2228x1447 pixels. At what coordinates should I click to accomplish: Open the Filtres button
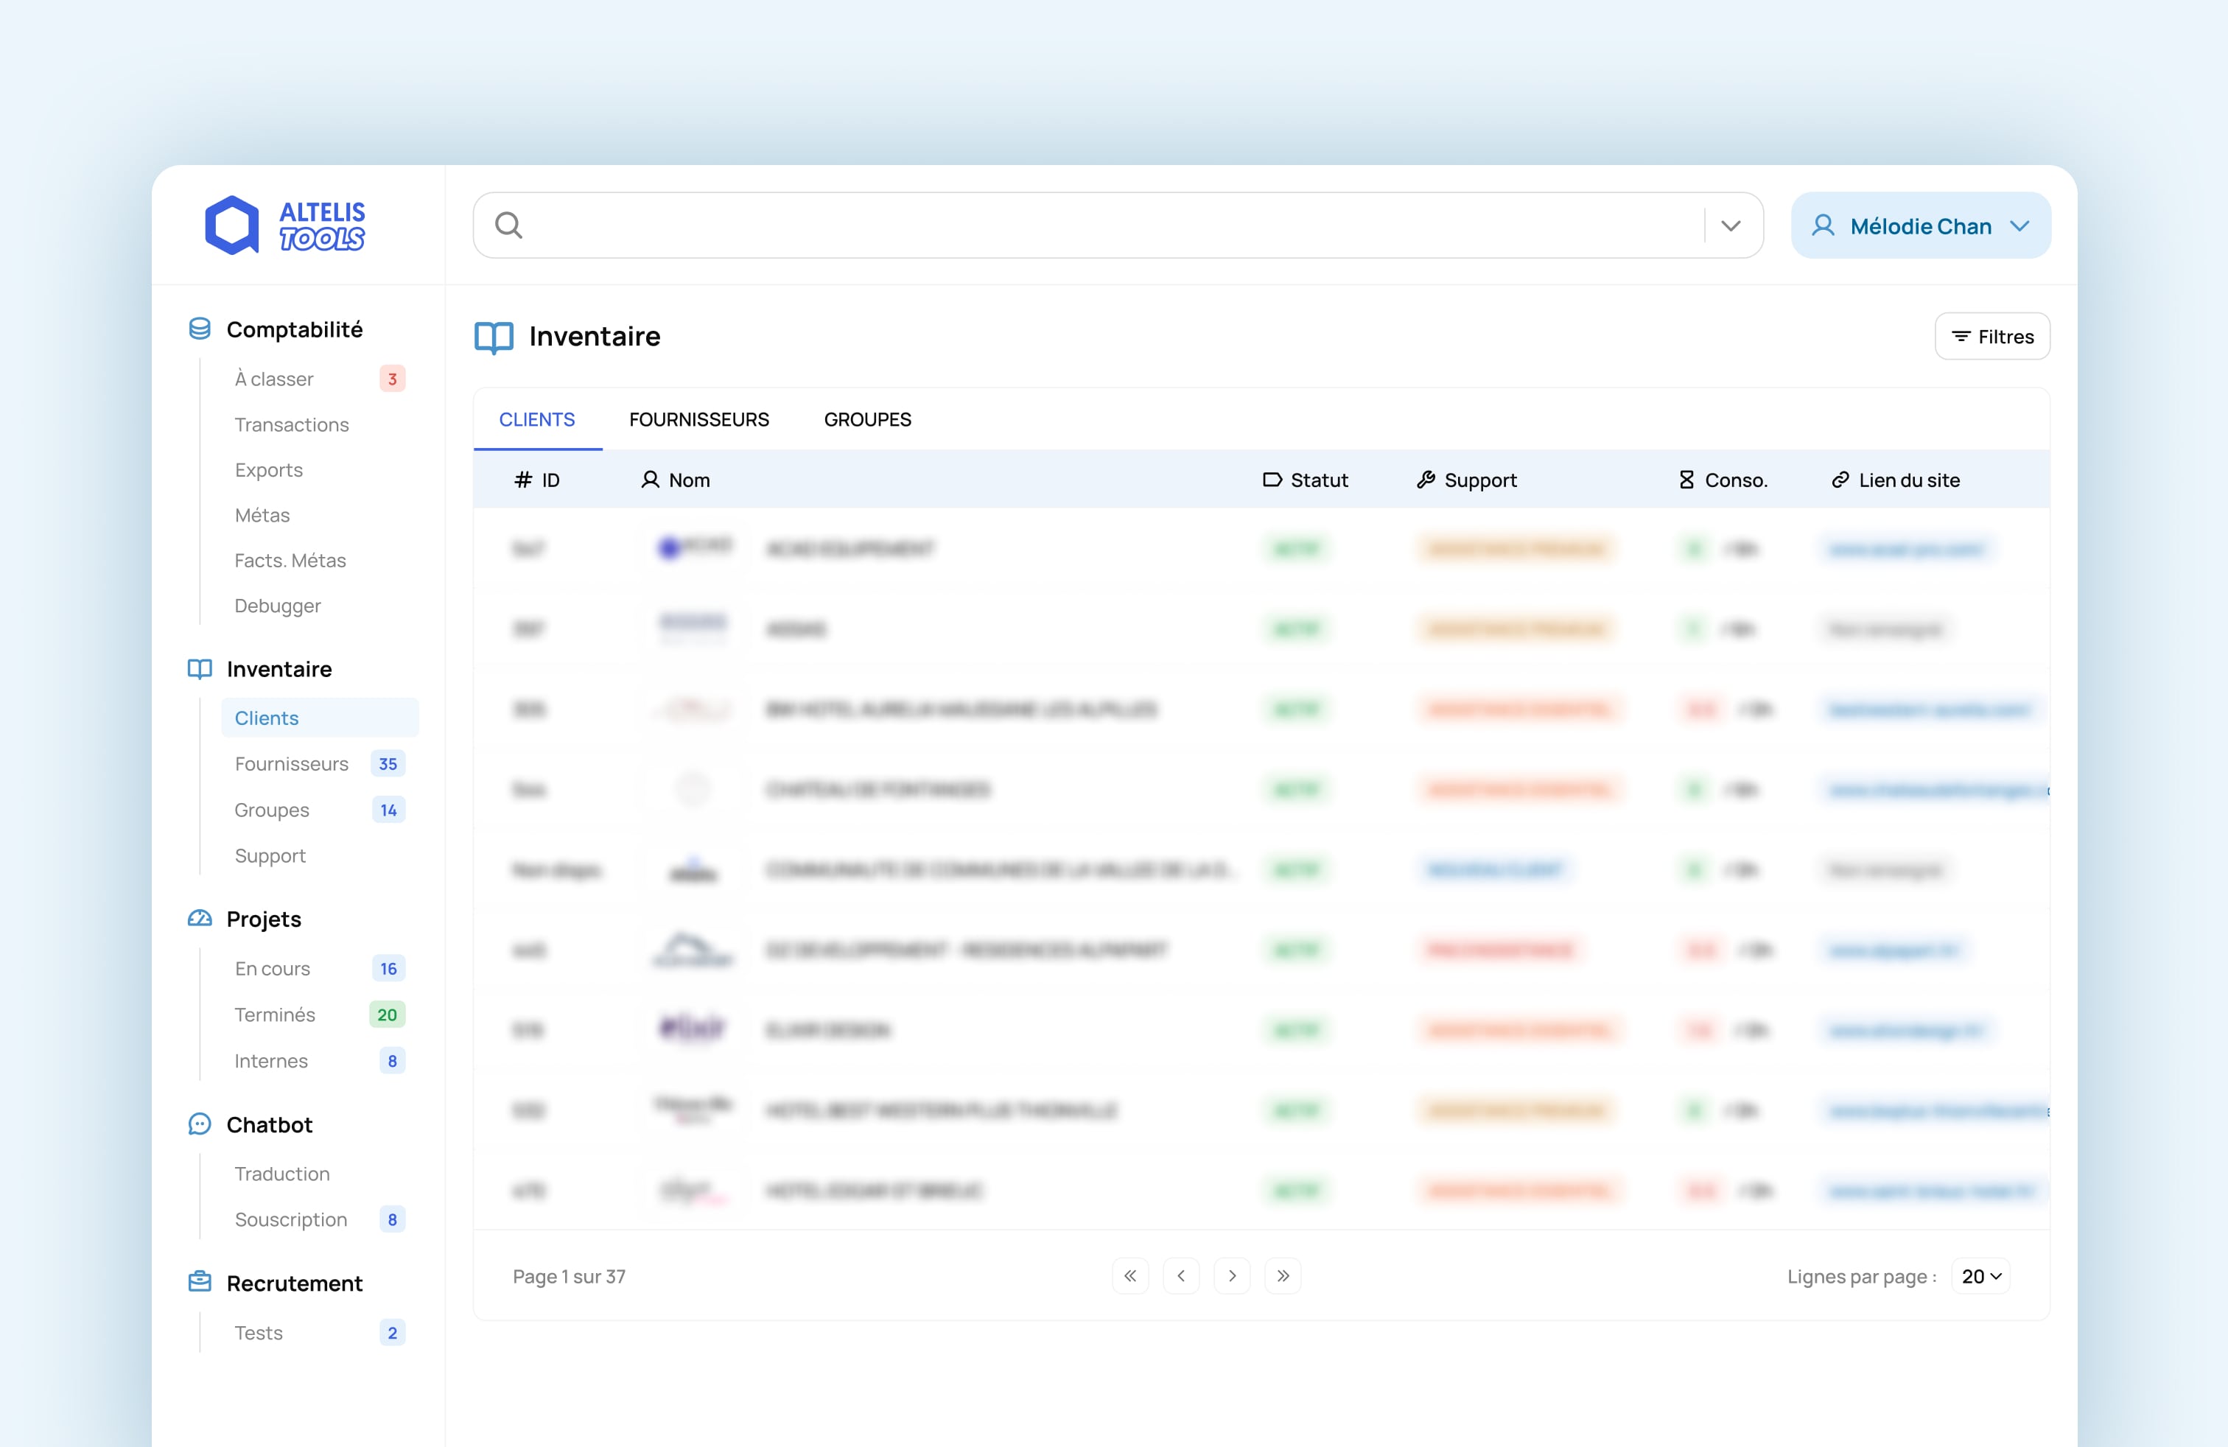pos(1992,336)
